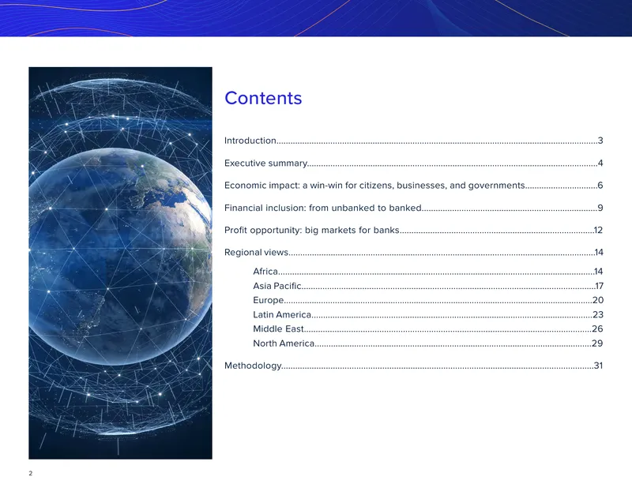Go to the Latin America section

tap(428, 315)
